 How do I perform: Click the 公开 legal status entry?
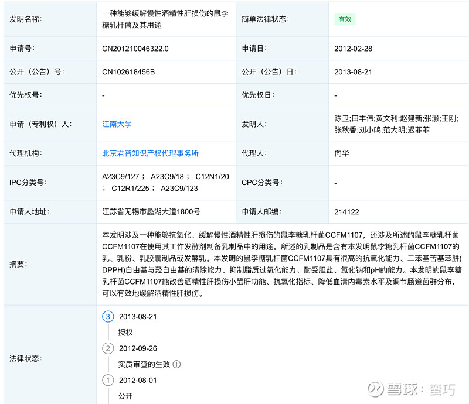[125, 396]
